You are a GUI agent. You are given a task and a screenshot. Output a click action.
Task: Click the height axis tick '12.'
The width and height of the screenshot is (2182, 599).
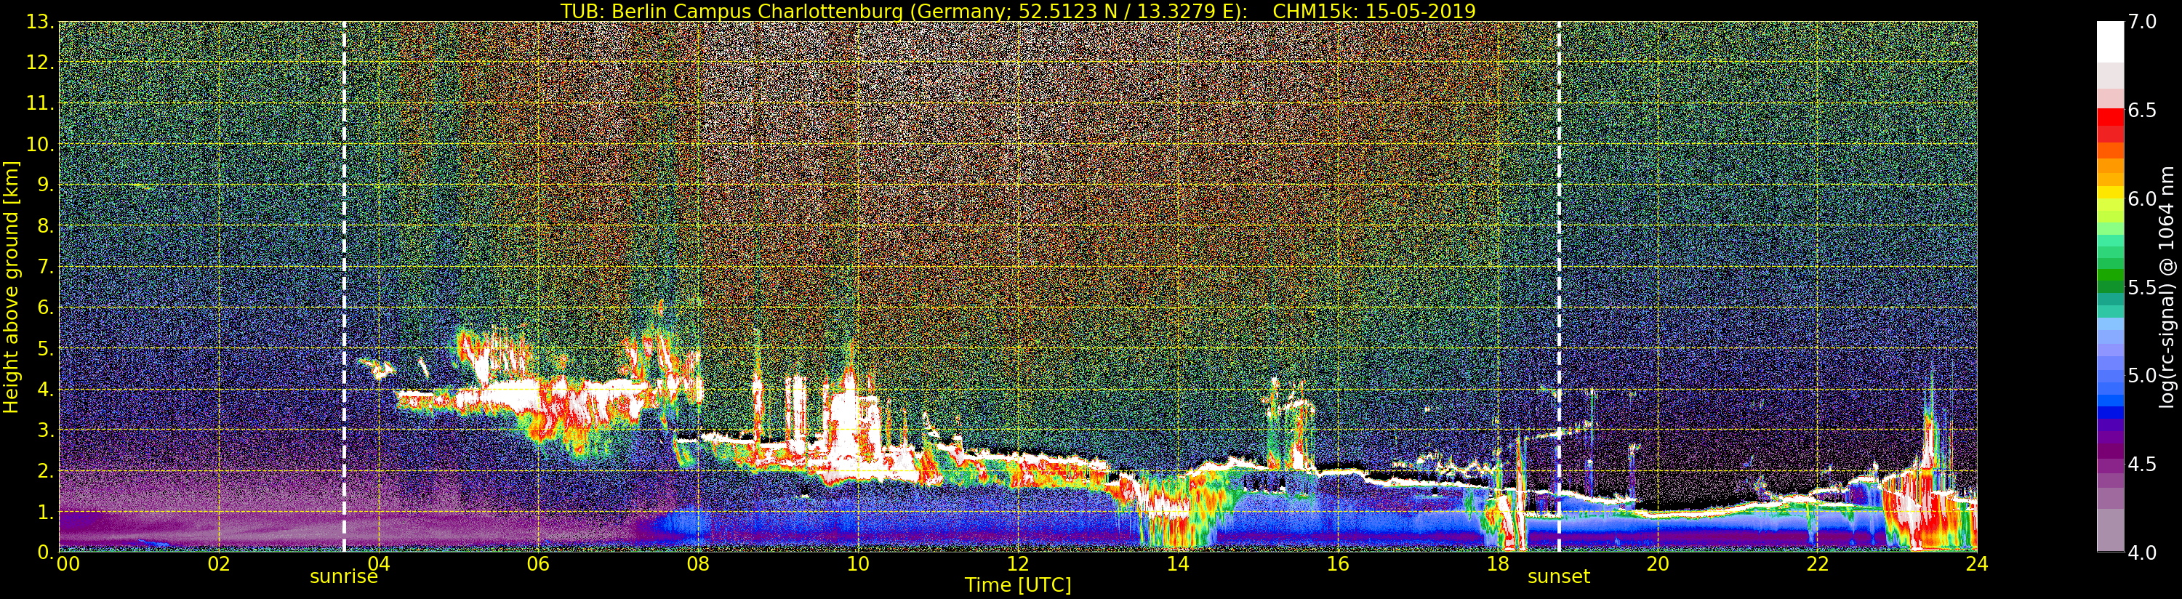[41, 63]
